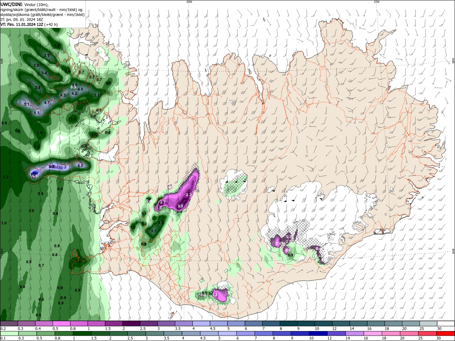Viewport: 455px width, 341px height.
Task: Pick the white swatch ending the upper legend row
Action: point(446,324)
